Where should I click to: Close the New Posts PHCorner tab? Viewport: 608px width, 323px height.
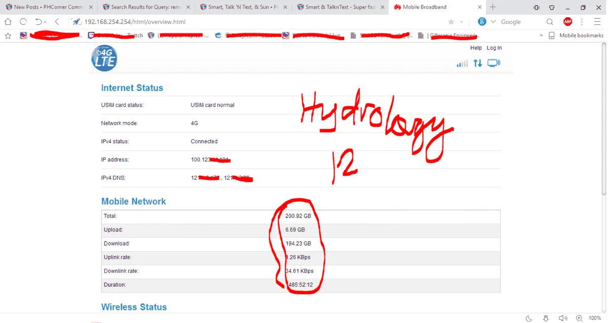coord(90,7)
